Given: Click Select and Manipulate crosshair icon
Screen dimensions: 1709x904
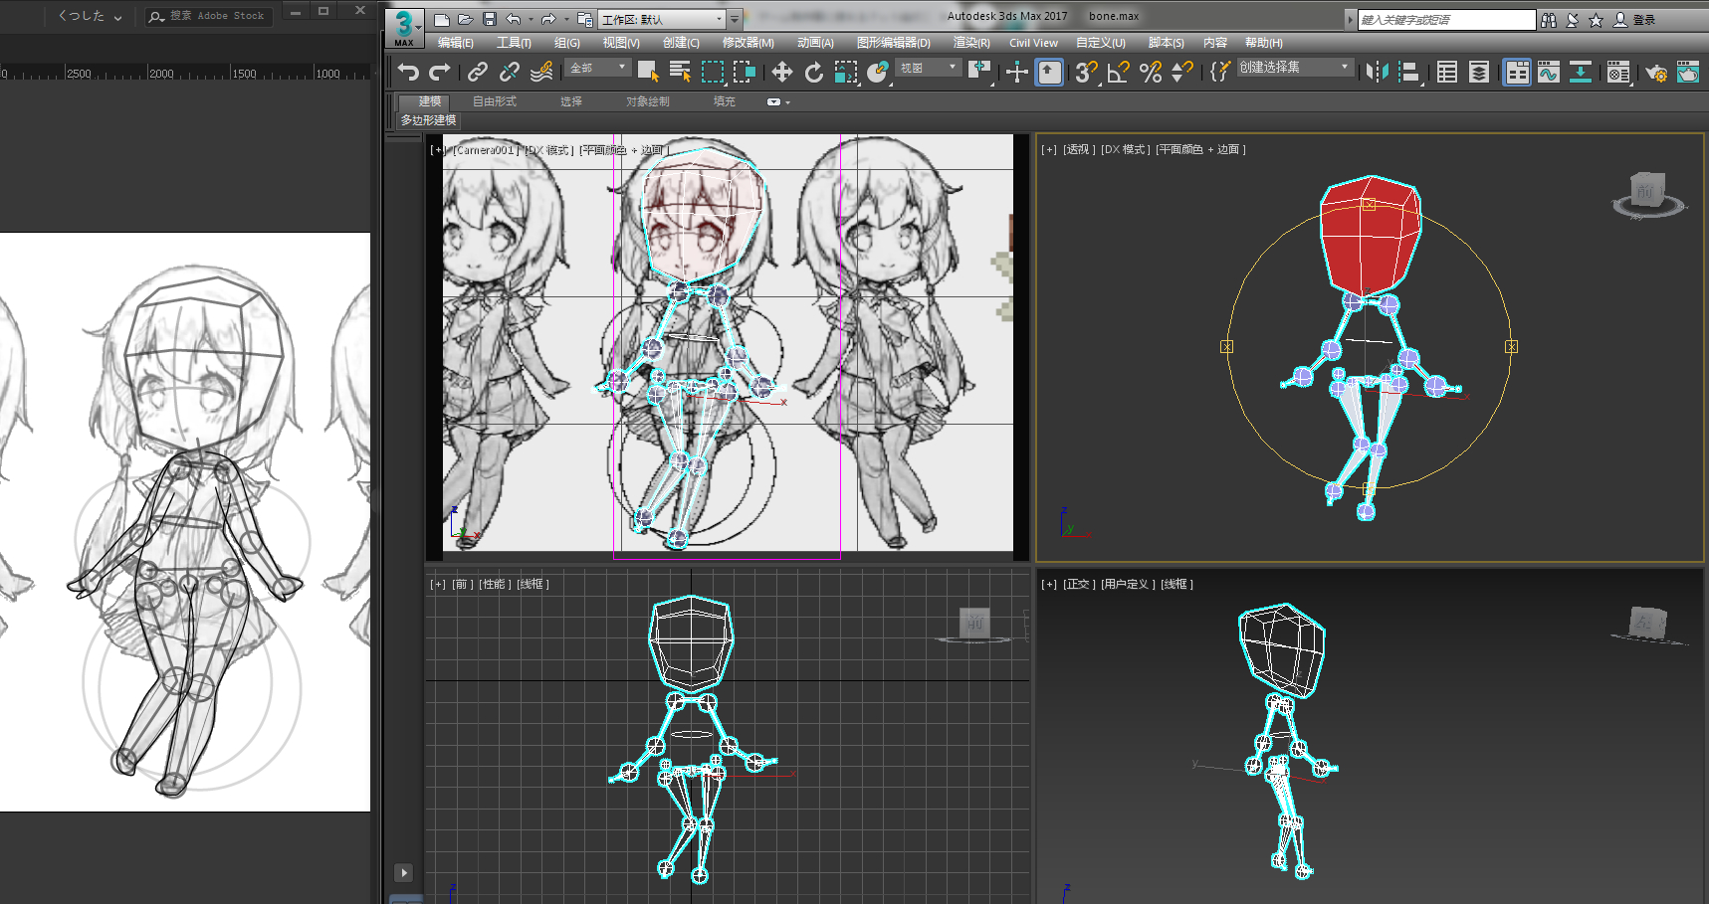Looking at the screenshot, I should click(x=1017, y=72).
